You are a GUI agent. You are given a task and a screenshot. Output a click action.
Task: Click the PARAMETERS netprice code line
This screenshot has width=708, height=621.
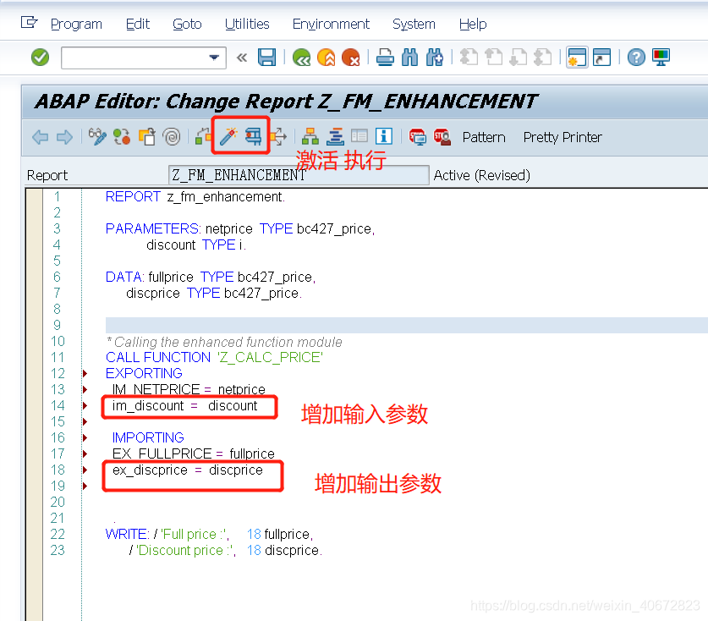coord(240,229)
